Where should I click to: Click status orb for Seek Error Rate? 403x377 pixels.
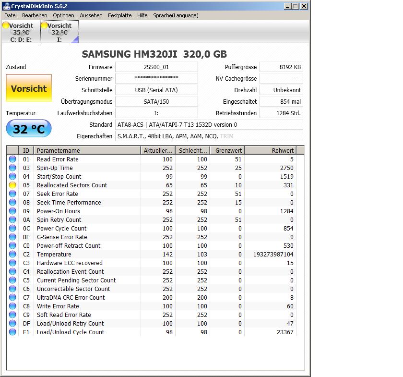tap(12, 194)
